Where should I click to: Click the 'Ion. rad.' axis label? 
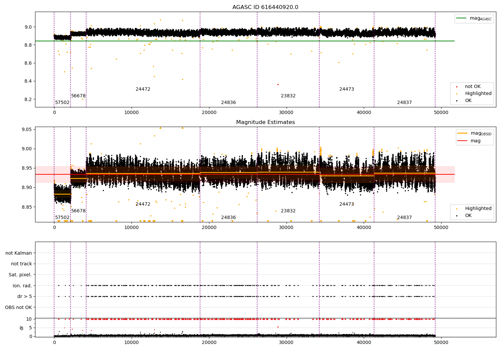(x=22, y=286)
